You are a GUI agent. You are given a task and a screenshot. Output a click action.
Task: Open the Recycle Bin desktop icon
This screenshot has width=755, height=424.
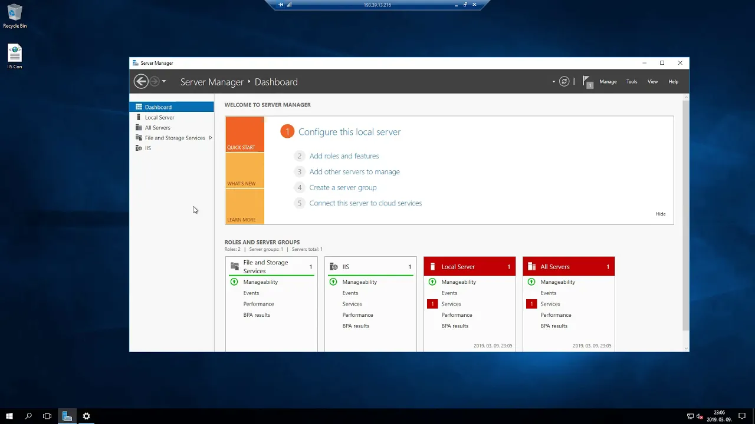point(15,16)
